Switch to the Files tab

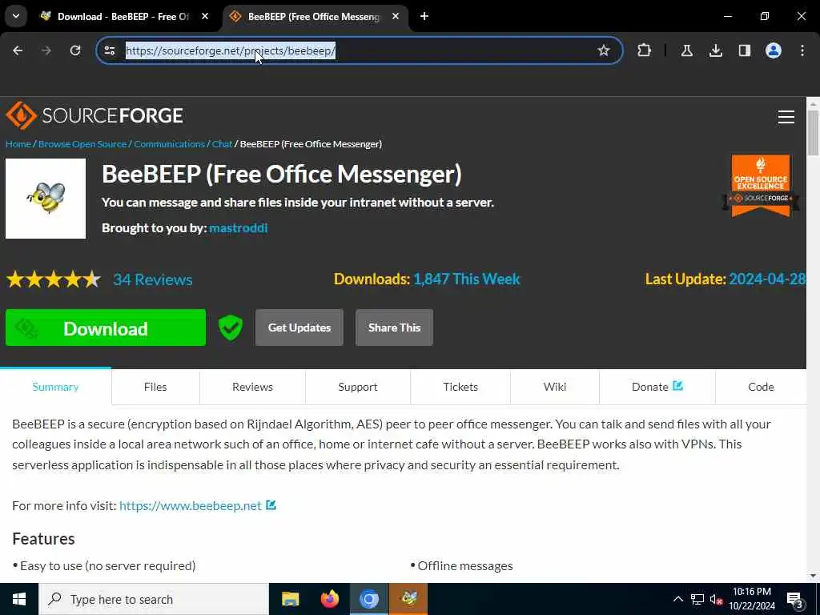point(155,387)
